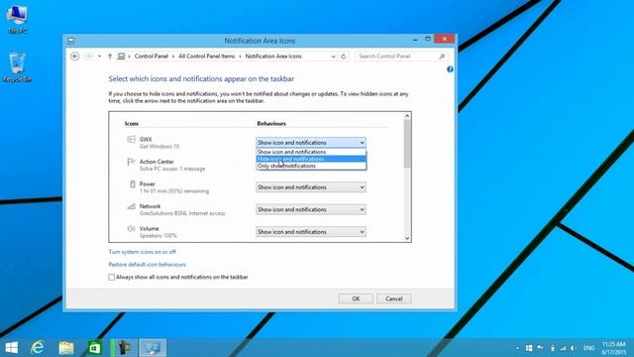Click the scrollbar down arrow
Screen dimensions: 634x357
[407, 238]
